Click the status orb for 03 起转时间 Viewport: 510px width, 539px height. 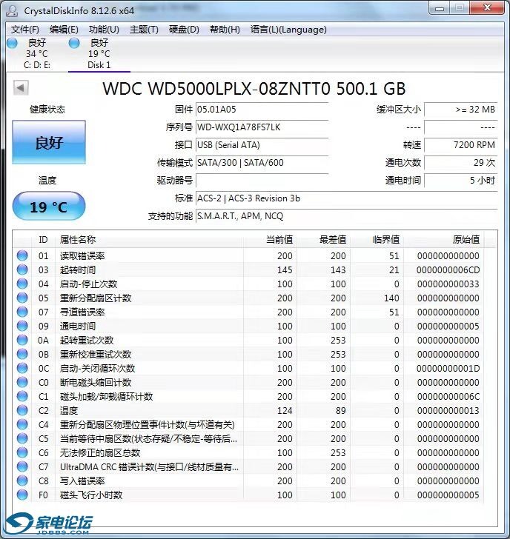click(22, 269)
